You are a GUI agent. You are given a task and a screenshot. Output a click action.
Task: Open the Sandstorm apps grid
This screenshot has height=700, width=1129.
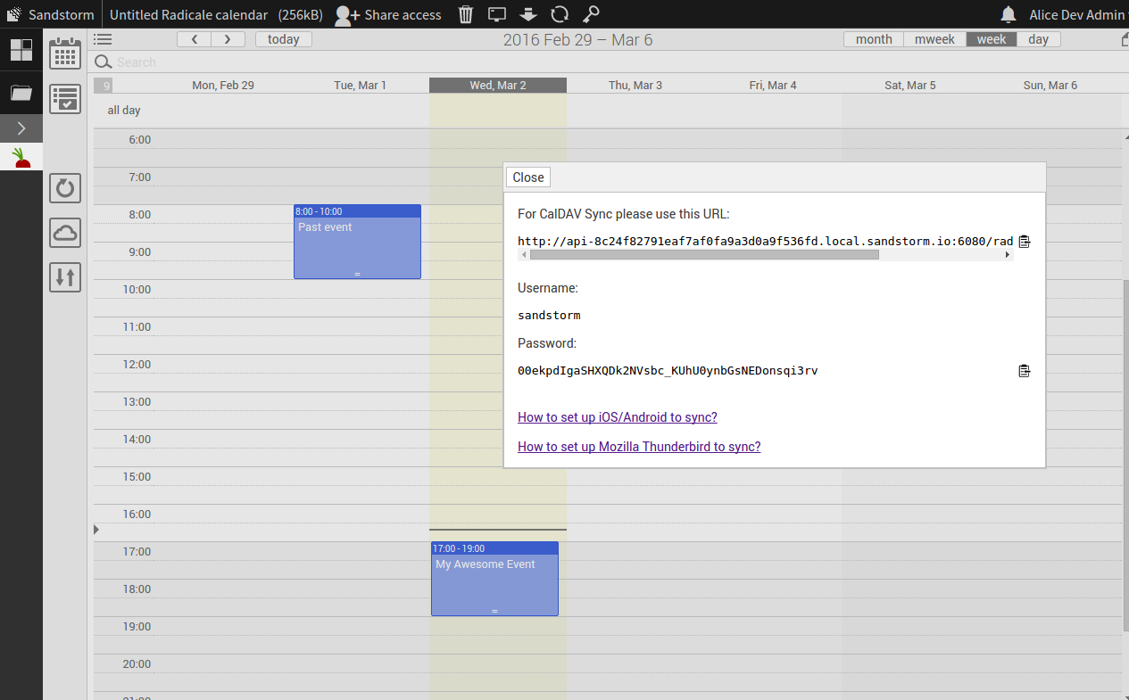coord(21,50)
